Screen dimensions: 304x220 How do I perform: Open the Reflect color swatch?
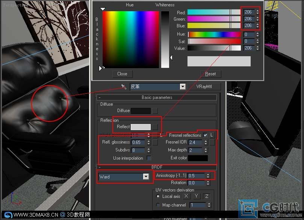[141, 127]
